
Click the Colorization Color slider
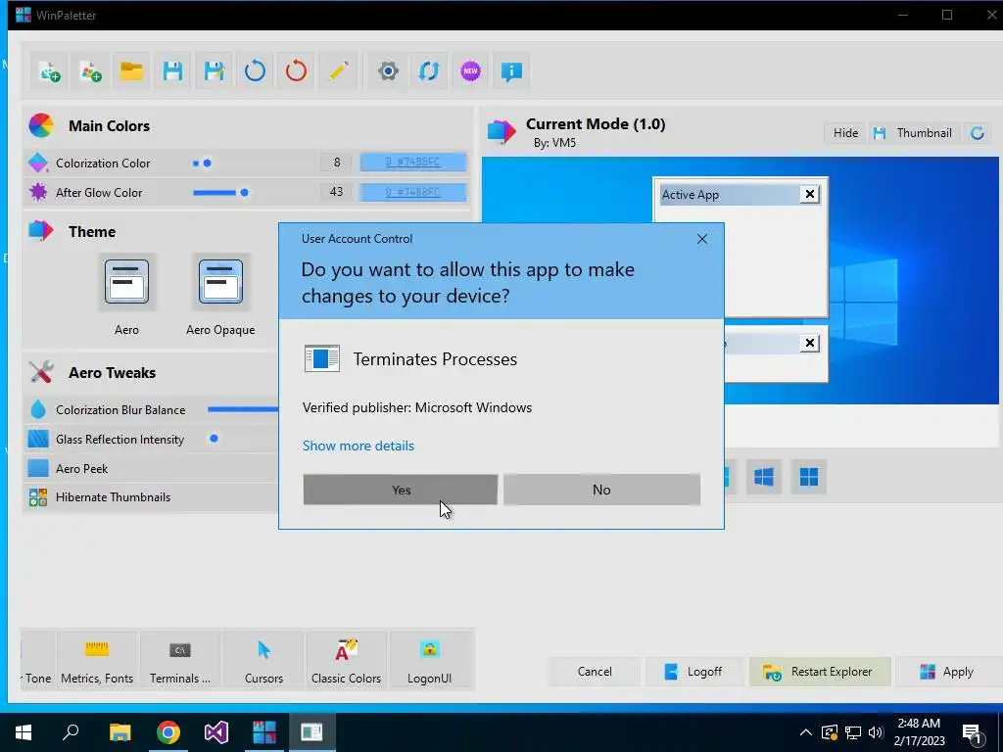253,164
